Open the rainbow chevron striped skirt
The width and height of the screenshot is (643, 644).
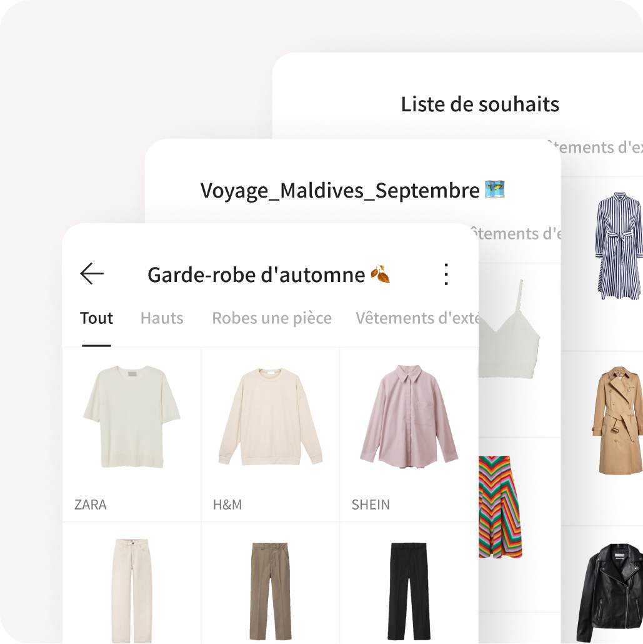coord(501,506)
